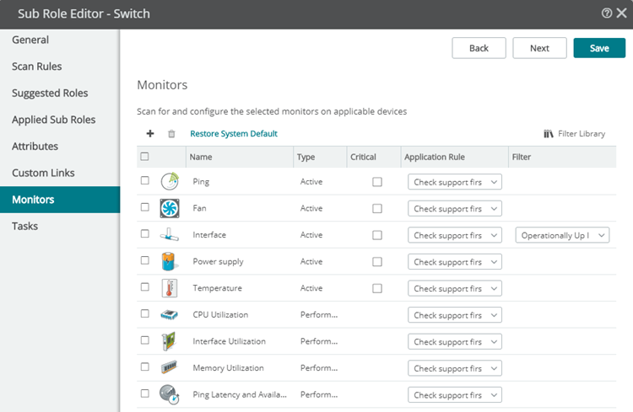Screen dimensions: 633x412
Task: Select the Temperature row checkbox
Action: [x=145, y=287]
